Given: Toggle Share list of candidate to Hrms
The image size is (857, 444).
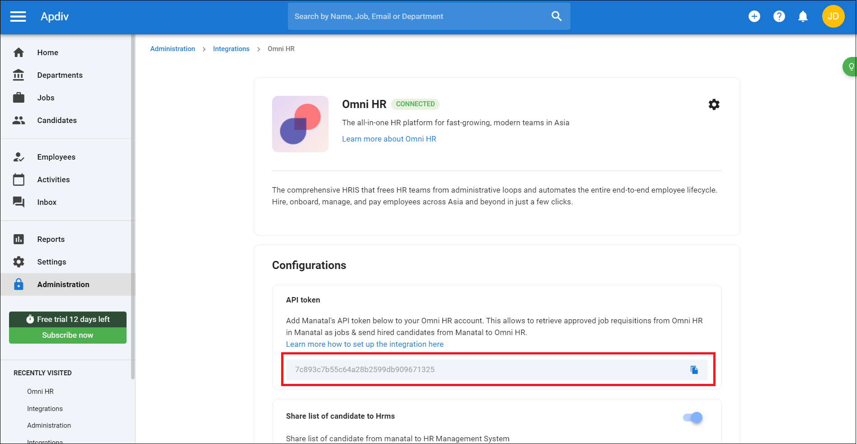Looking at the screenshot, I should [x=692, y=418].
